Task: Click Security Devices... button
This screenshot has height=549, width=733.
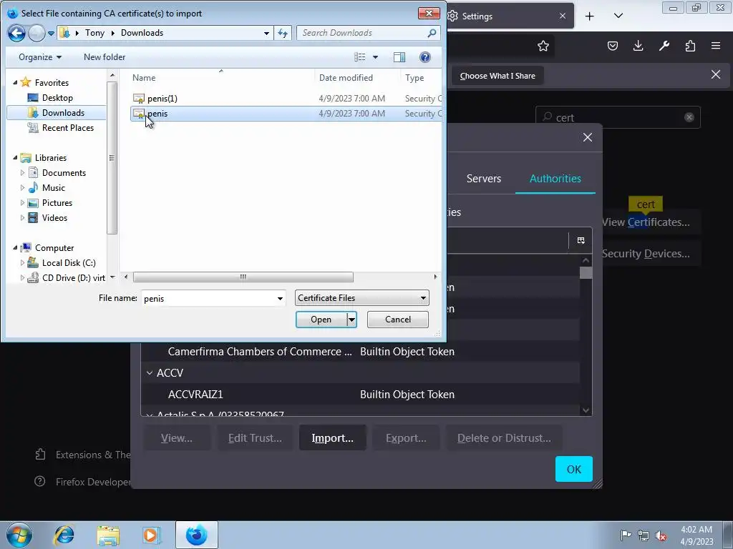Action: [646, 254]
